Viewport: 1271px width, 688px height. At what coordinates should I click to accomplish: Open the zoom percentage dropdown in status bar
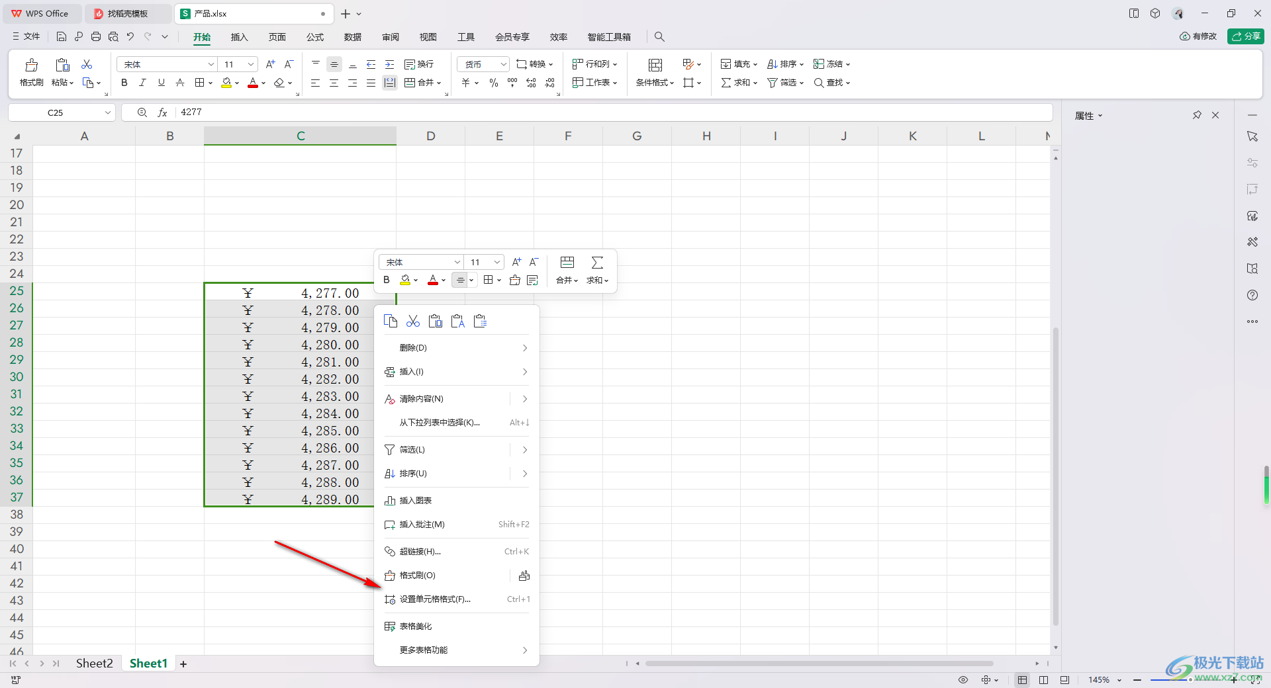1119,680
